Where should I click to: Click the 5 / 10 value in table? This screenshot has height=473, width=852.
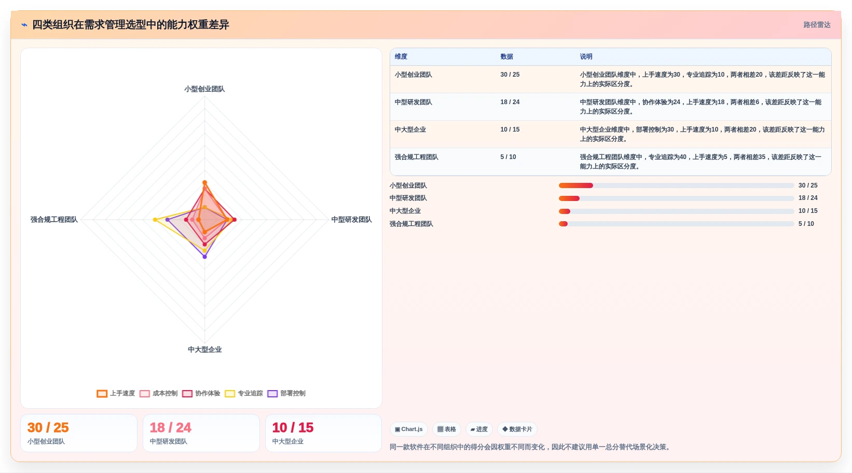(509, 157)
